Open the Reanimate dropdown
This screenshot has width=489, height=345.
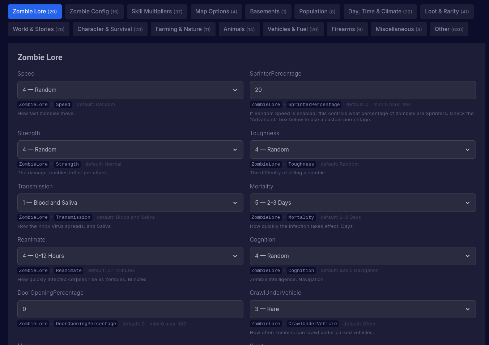130,256
